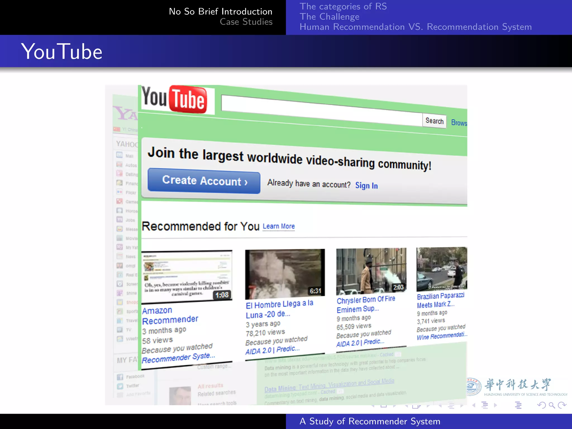Click the faded All results option

(210, 386)
